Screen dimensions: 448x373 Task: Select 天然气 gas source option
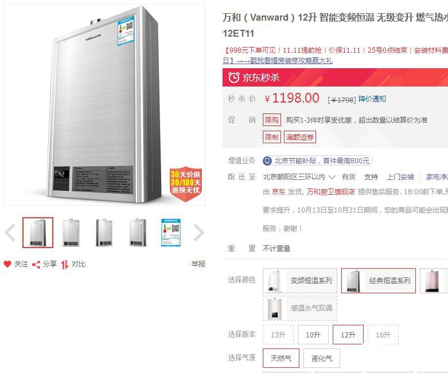coord(281,358)
